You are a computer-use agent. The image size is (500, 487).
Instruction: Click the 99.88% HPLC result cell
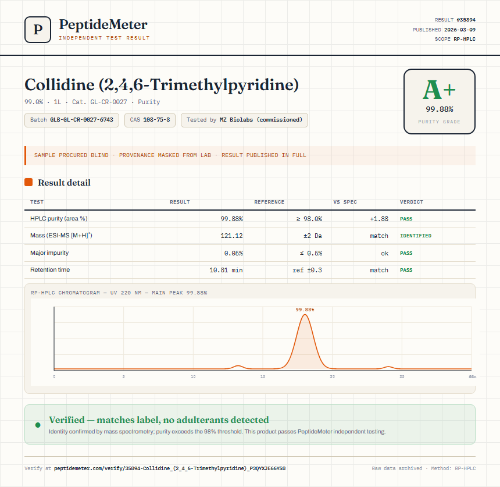tap(231, 219)
